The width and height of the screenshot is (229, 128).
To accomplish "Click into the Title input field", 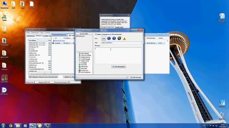I will pyautogui.click(x=122, y=43).
